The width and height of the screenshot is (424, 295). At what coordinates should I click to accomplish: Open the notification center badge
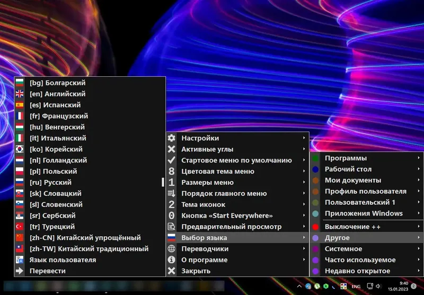point(413,286)
